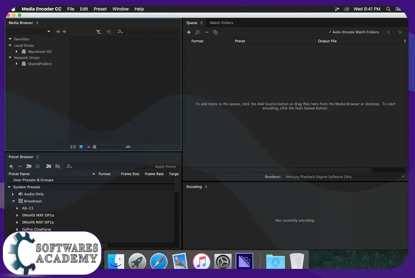The height and width of the screenshot is (278, 415).
Task: Select User Presets & Groups row
Action: (x=33, y=180)
